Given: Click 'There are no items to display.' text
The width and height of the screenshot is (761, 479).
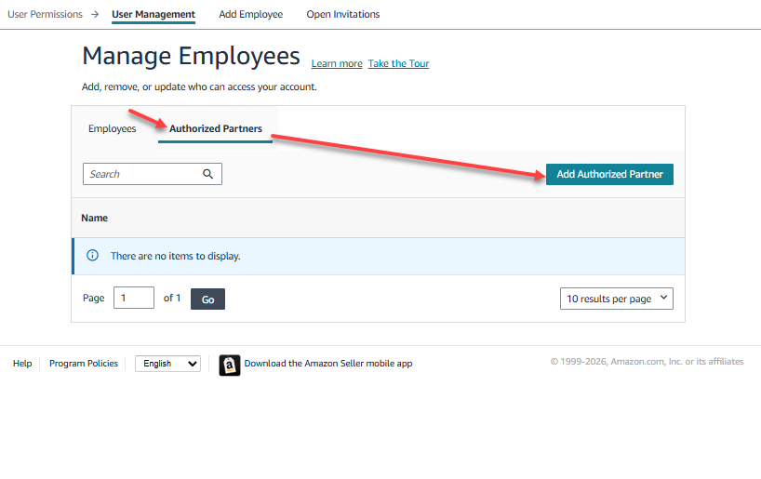Looking at the screenshot, I should tap(175, 256).
